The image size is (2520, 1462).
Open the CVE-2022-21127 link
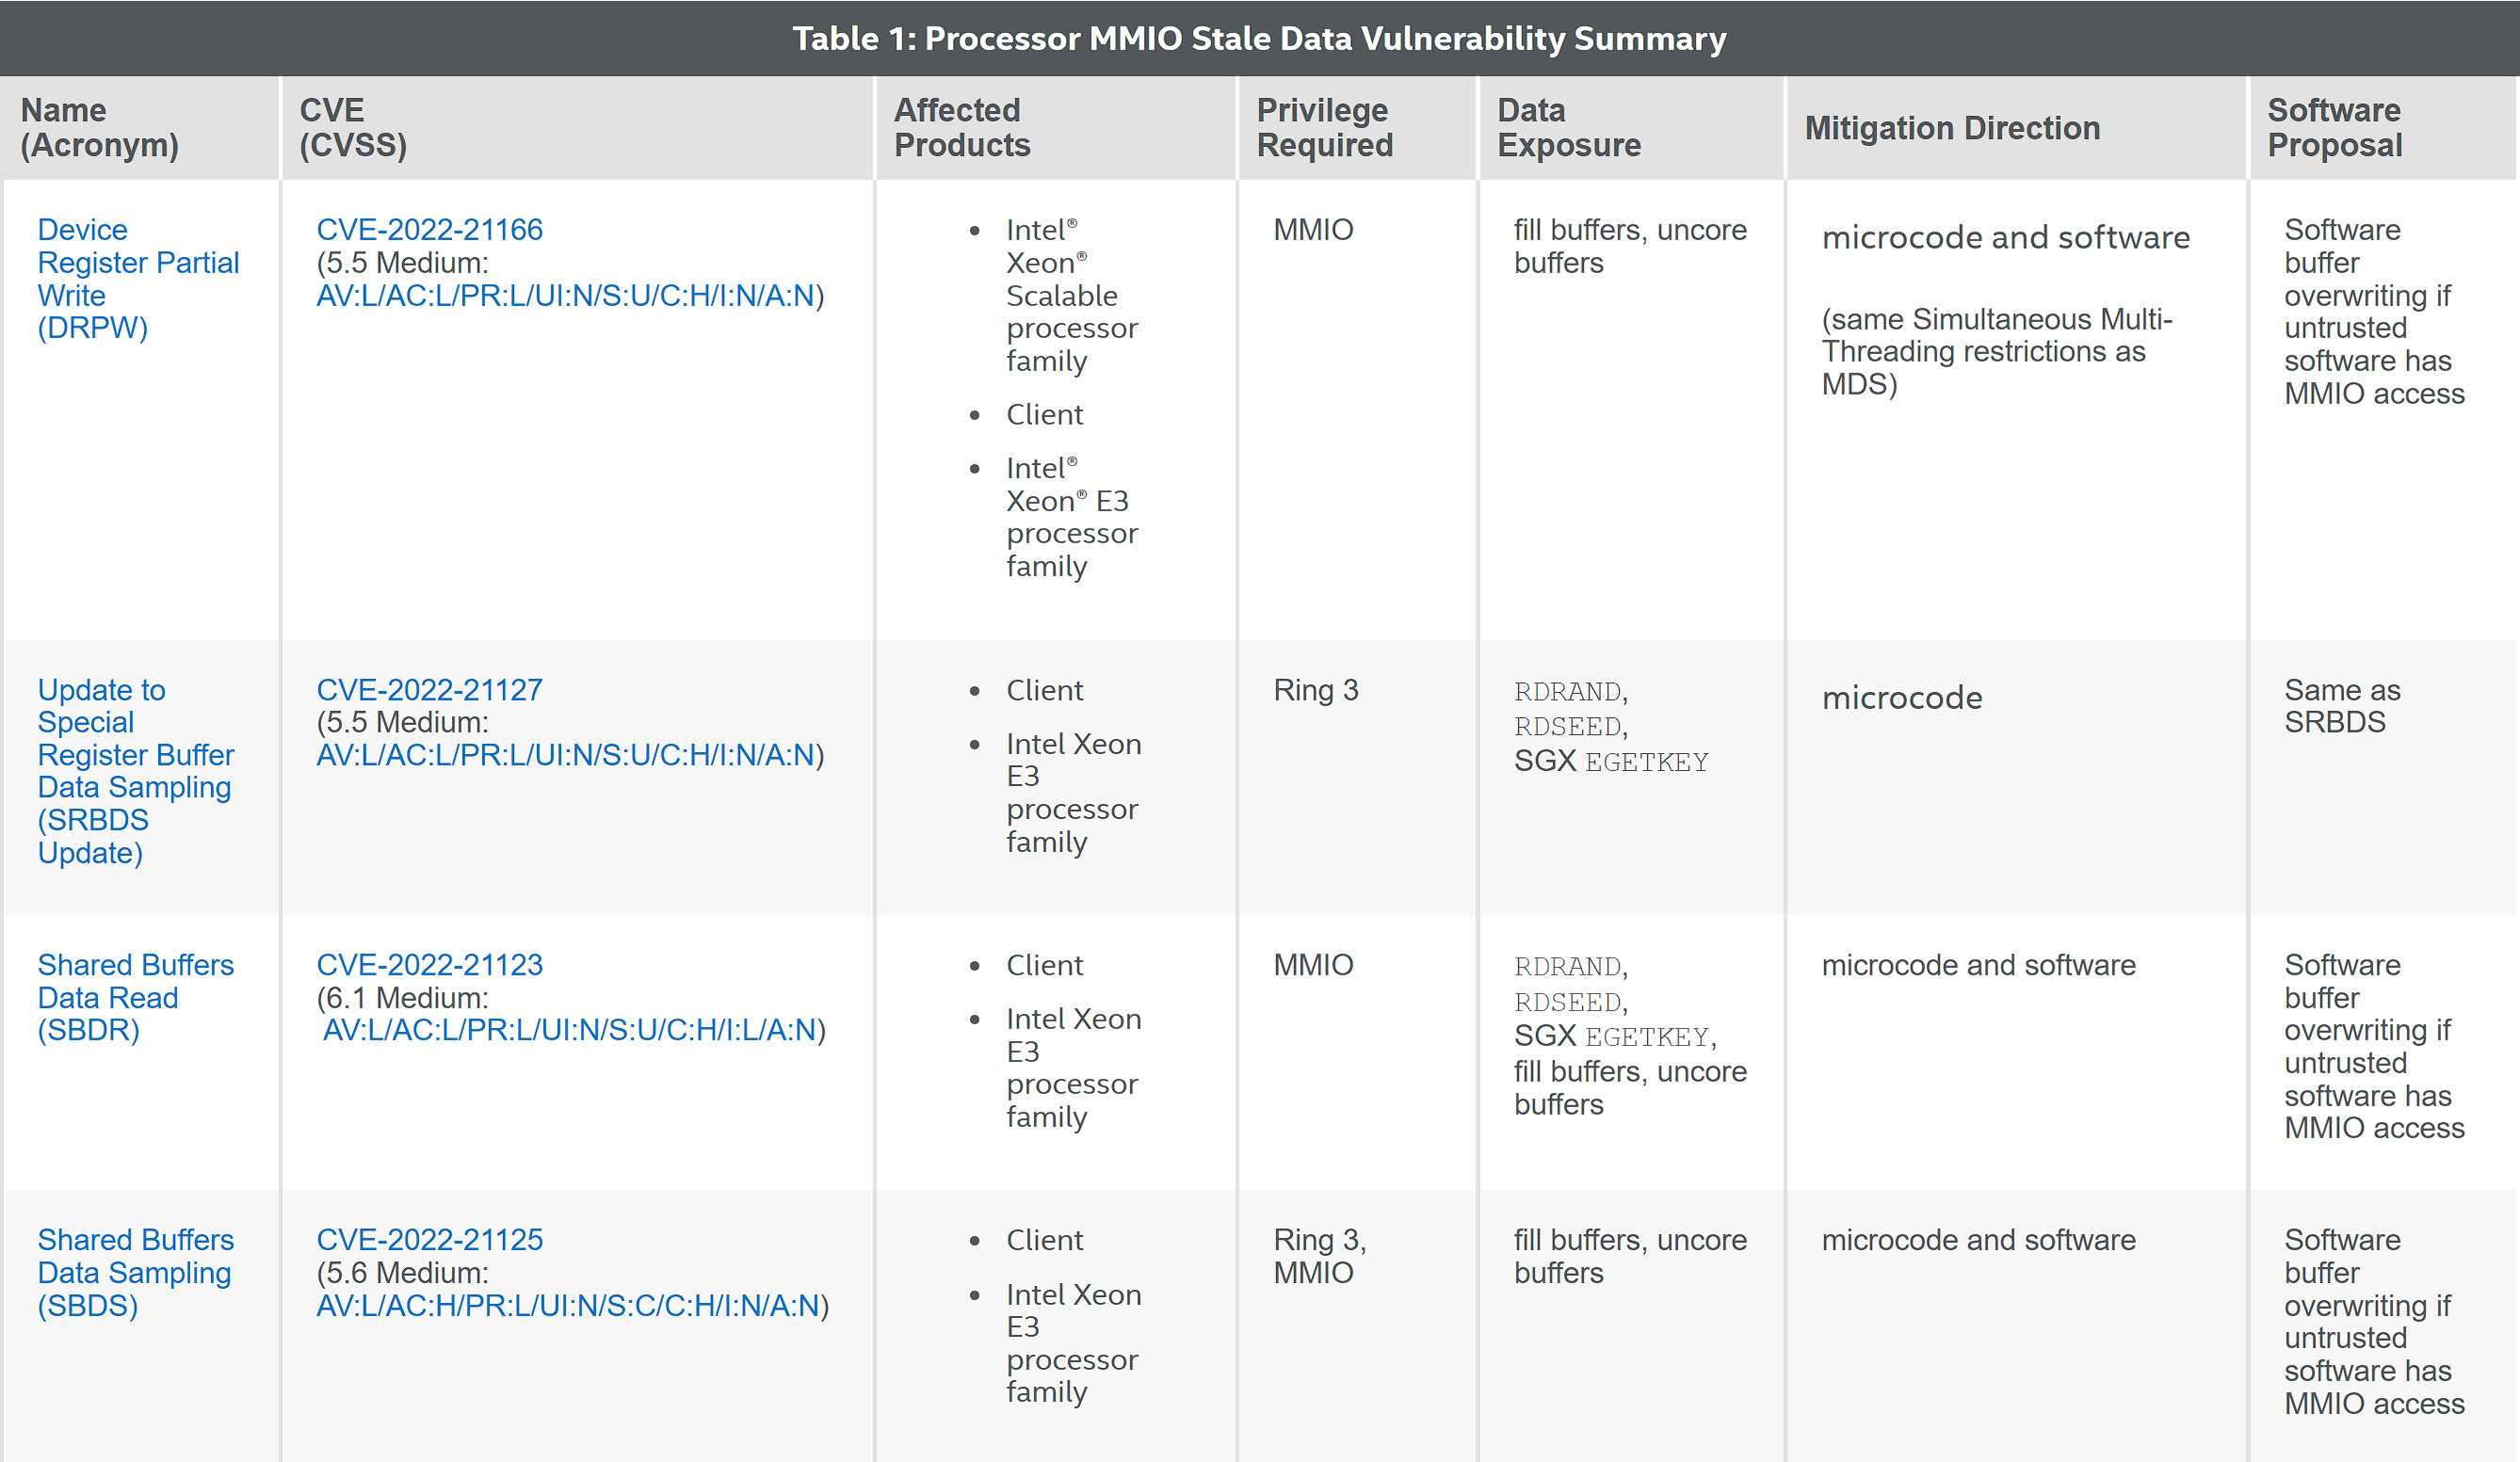(429, 690)
